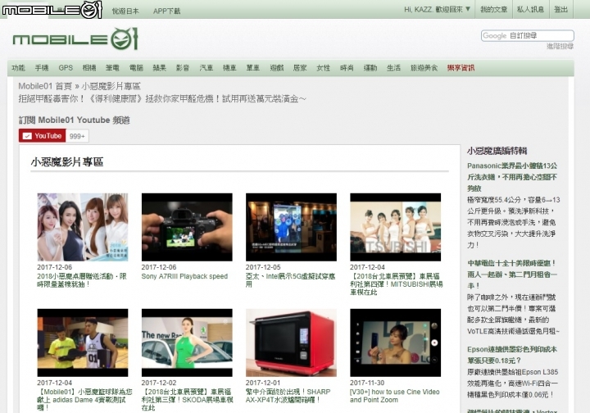Click the small Mobile01 logo in top bar
Screen dimensions: 590x413
click(52, 9)
